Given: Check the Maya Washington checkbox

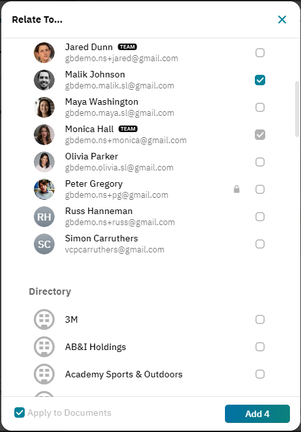Looking at the screenshot, I should pos(260,107).
